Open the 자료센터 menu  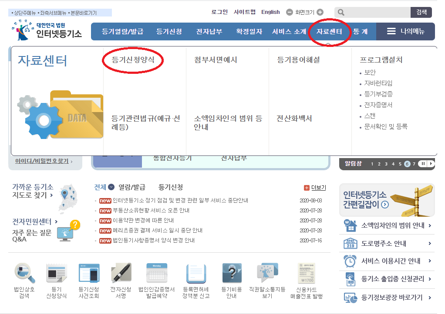[329, 31]
